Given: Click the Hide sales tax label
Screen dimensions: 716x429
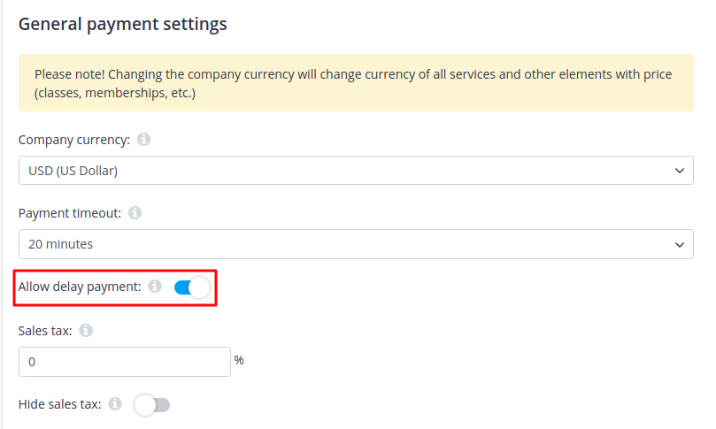Looking at the screenshot, I should click(x=59, y=404).
